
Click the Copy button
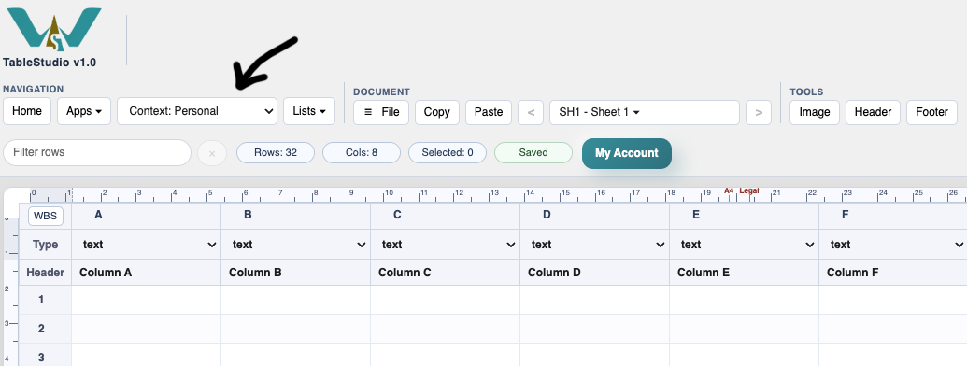pyautogui.click(x=436, y=112)
